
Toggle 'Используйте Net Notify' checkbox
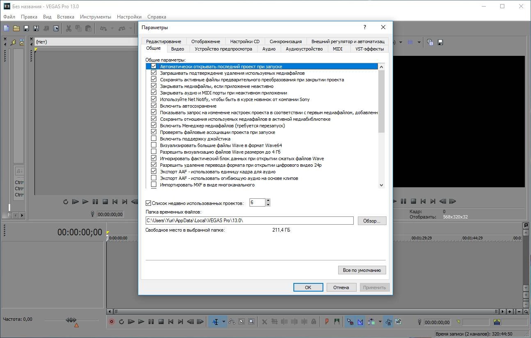pyautogui.click(x=154, y=99)
